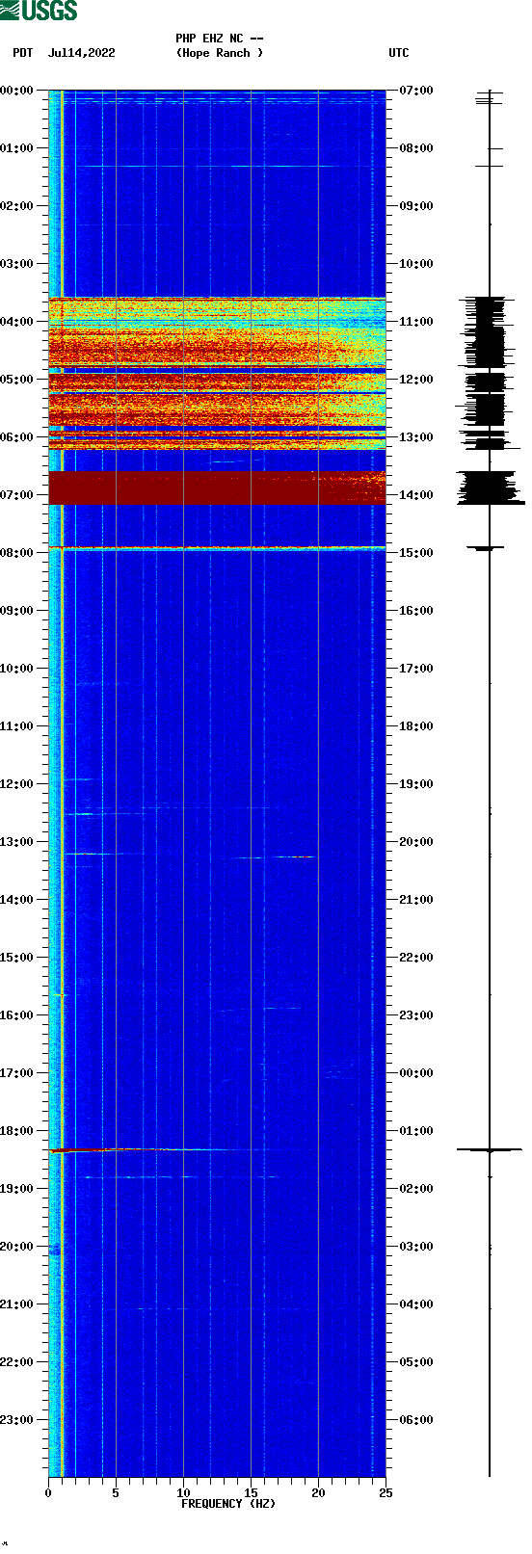
Task: Click the UTC axis label "17:00"
Action: [416, 669]
